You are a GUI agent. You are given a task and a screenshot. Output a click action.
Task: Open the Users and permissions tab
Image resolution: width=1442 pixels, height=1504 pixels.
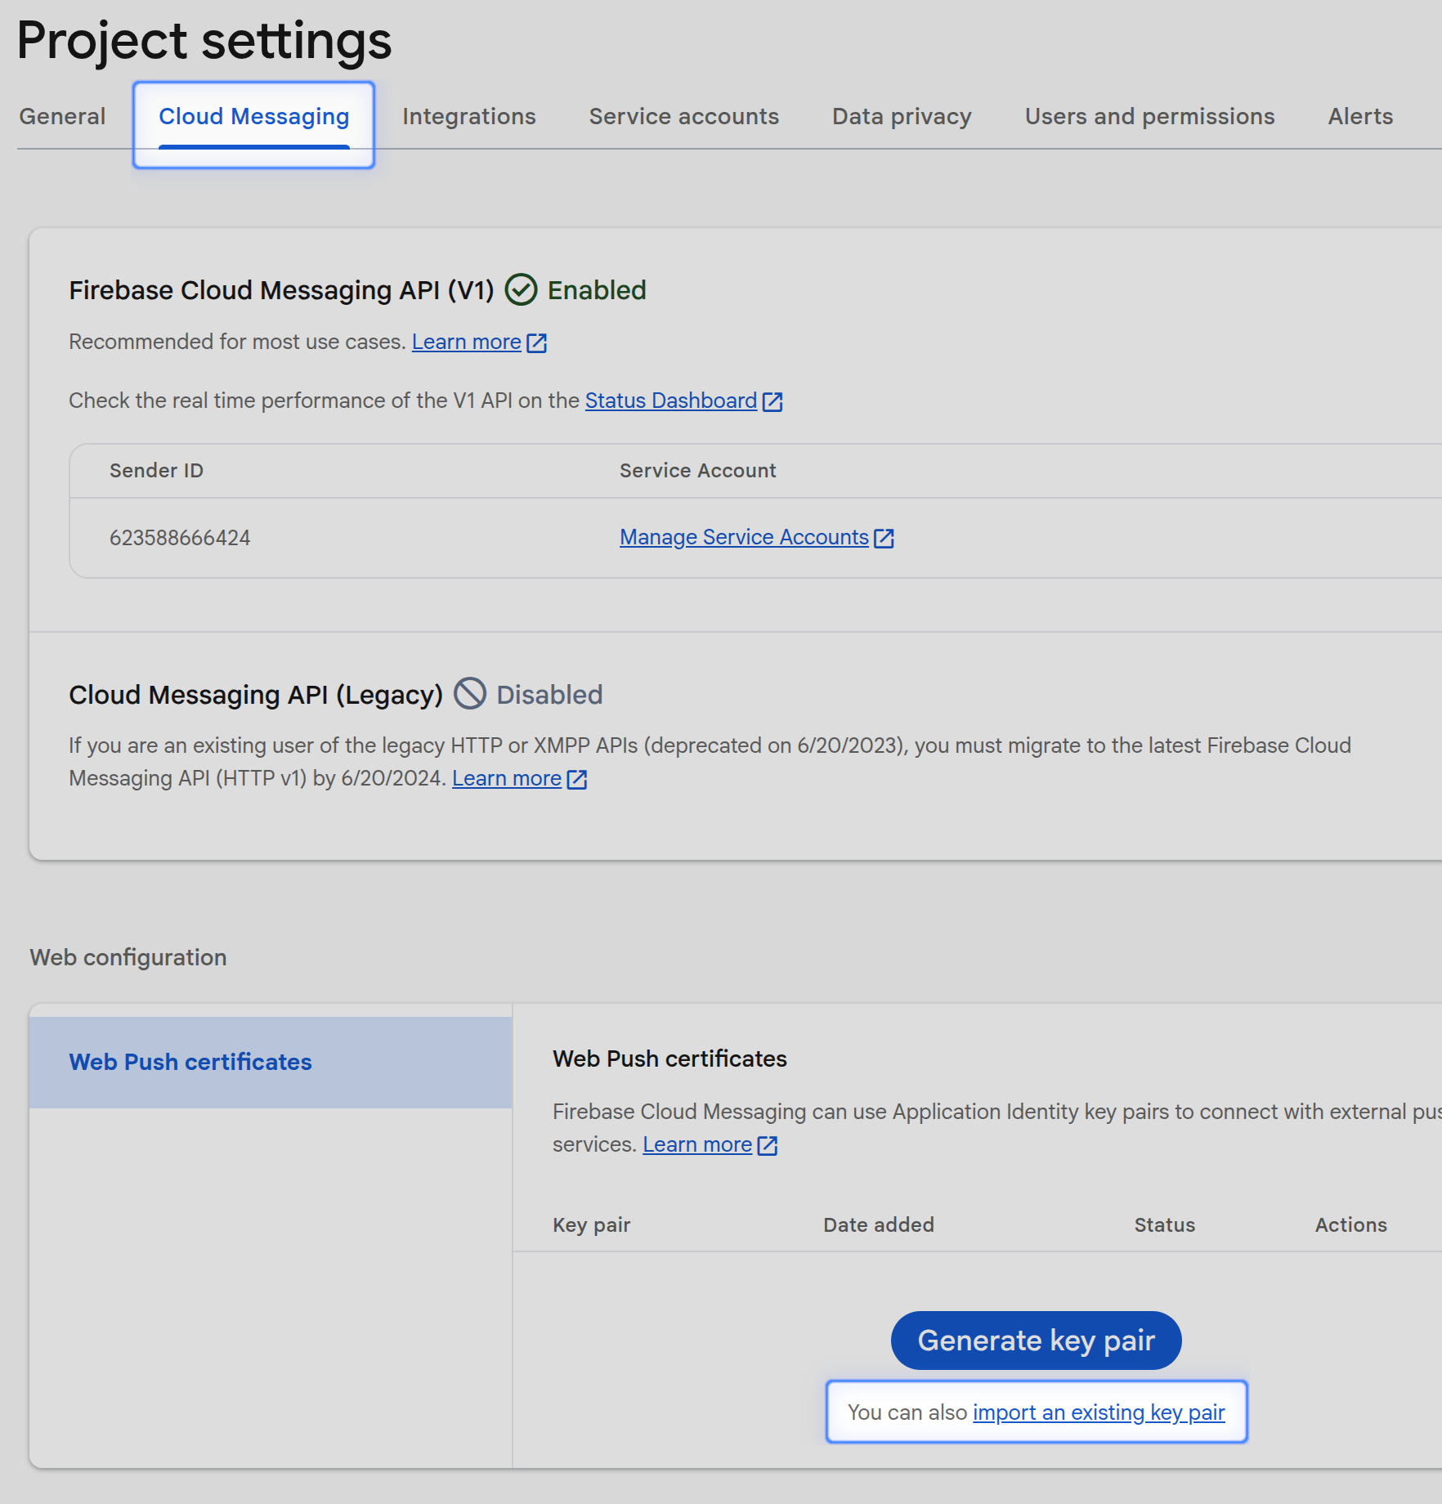coord(1149,116)
